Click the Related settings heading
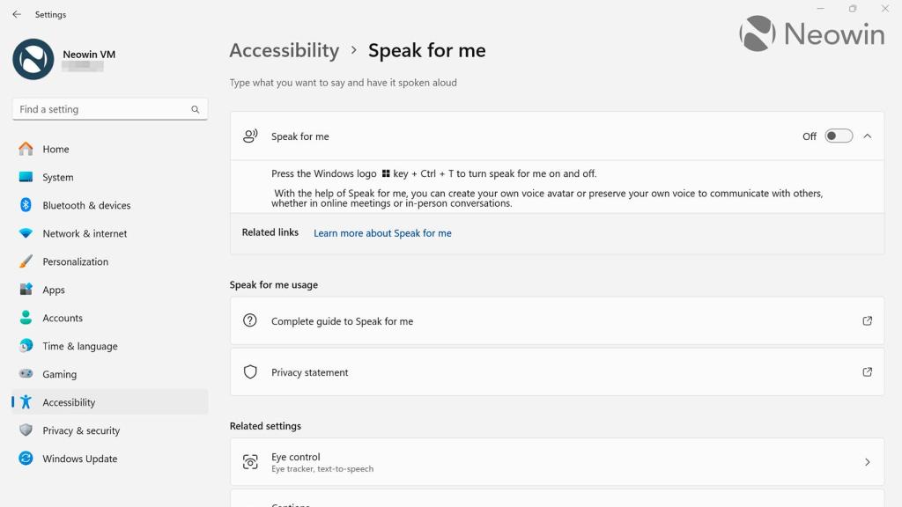The image size is (902, 507). [265, 426]
